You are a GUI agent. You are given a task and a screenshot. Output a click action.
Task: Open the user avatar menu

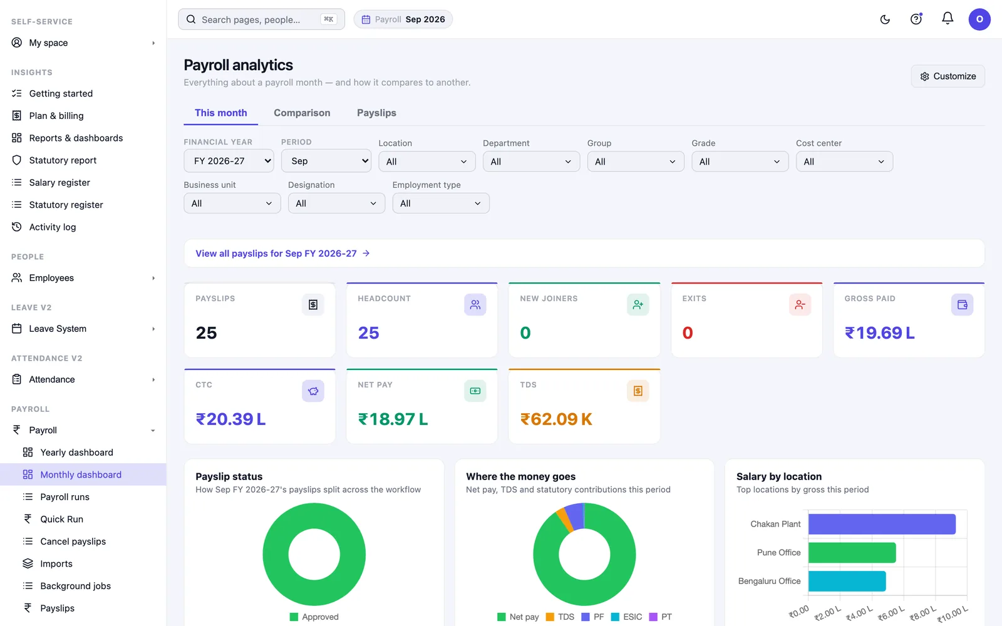point(979,19)
